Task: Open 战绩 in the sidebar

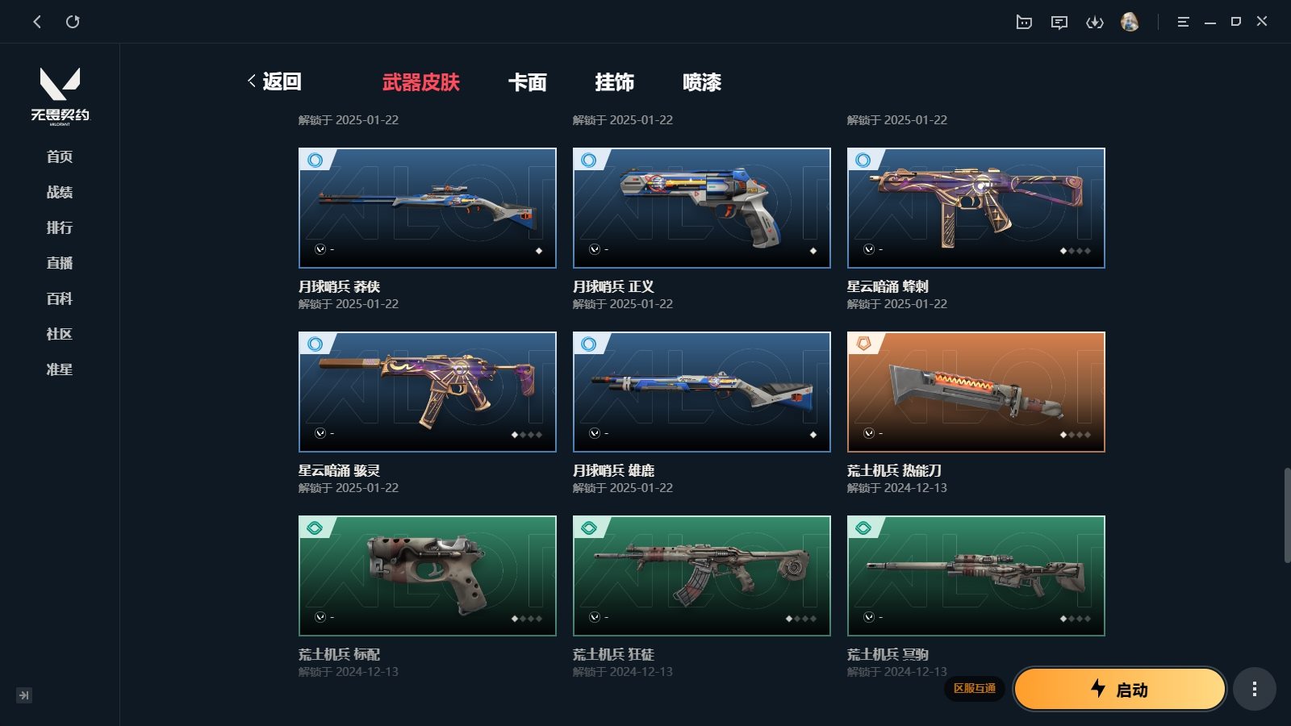Action: pos(60,192)
